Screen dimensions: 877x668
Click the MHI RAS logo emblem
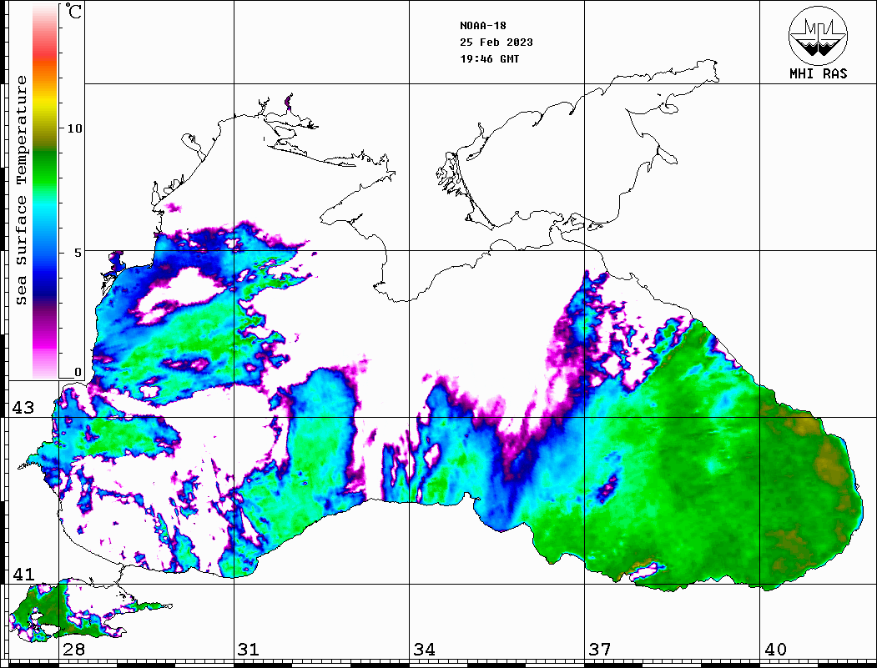pos(819,35)
